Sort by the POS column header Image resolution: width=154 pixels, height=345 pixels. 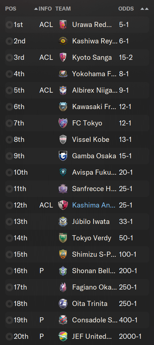pyautogui.click(x=11, y=9)
